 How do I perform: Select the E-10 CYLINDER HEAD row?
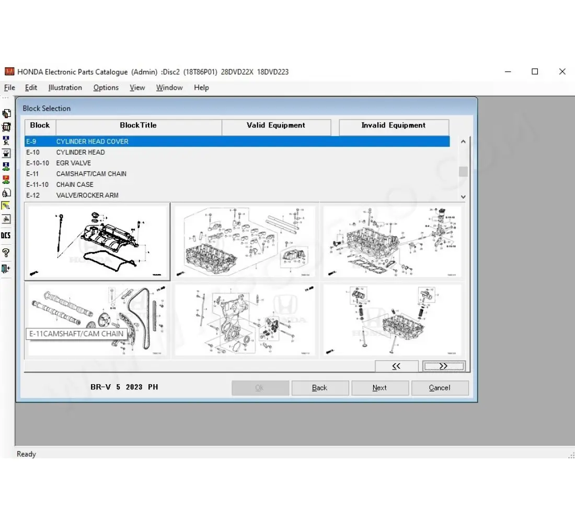click(x=237, y=152)
